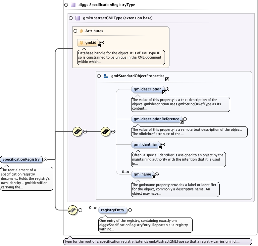
Task: Collapse the gml:AbstractGMLType extension base box
Action: (x=71, y=18)
